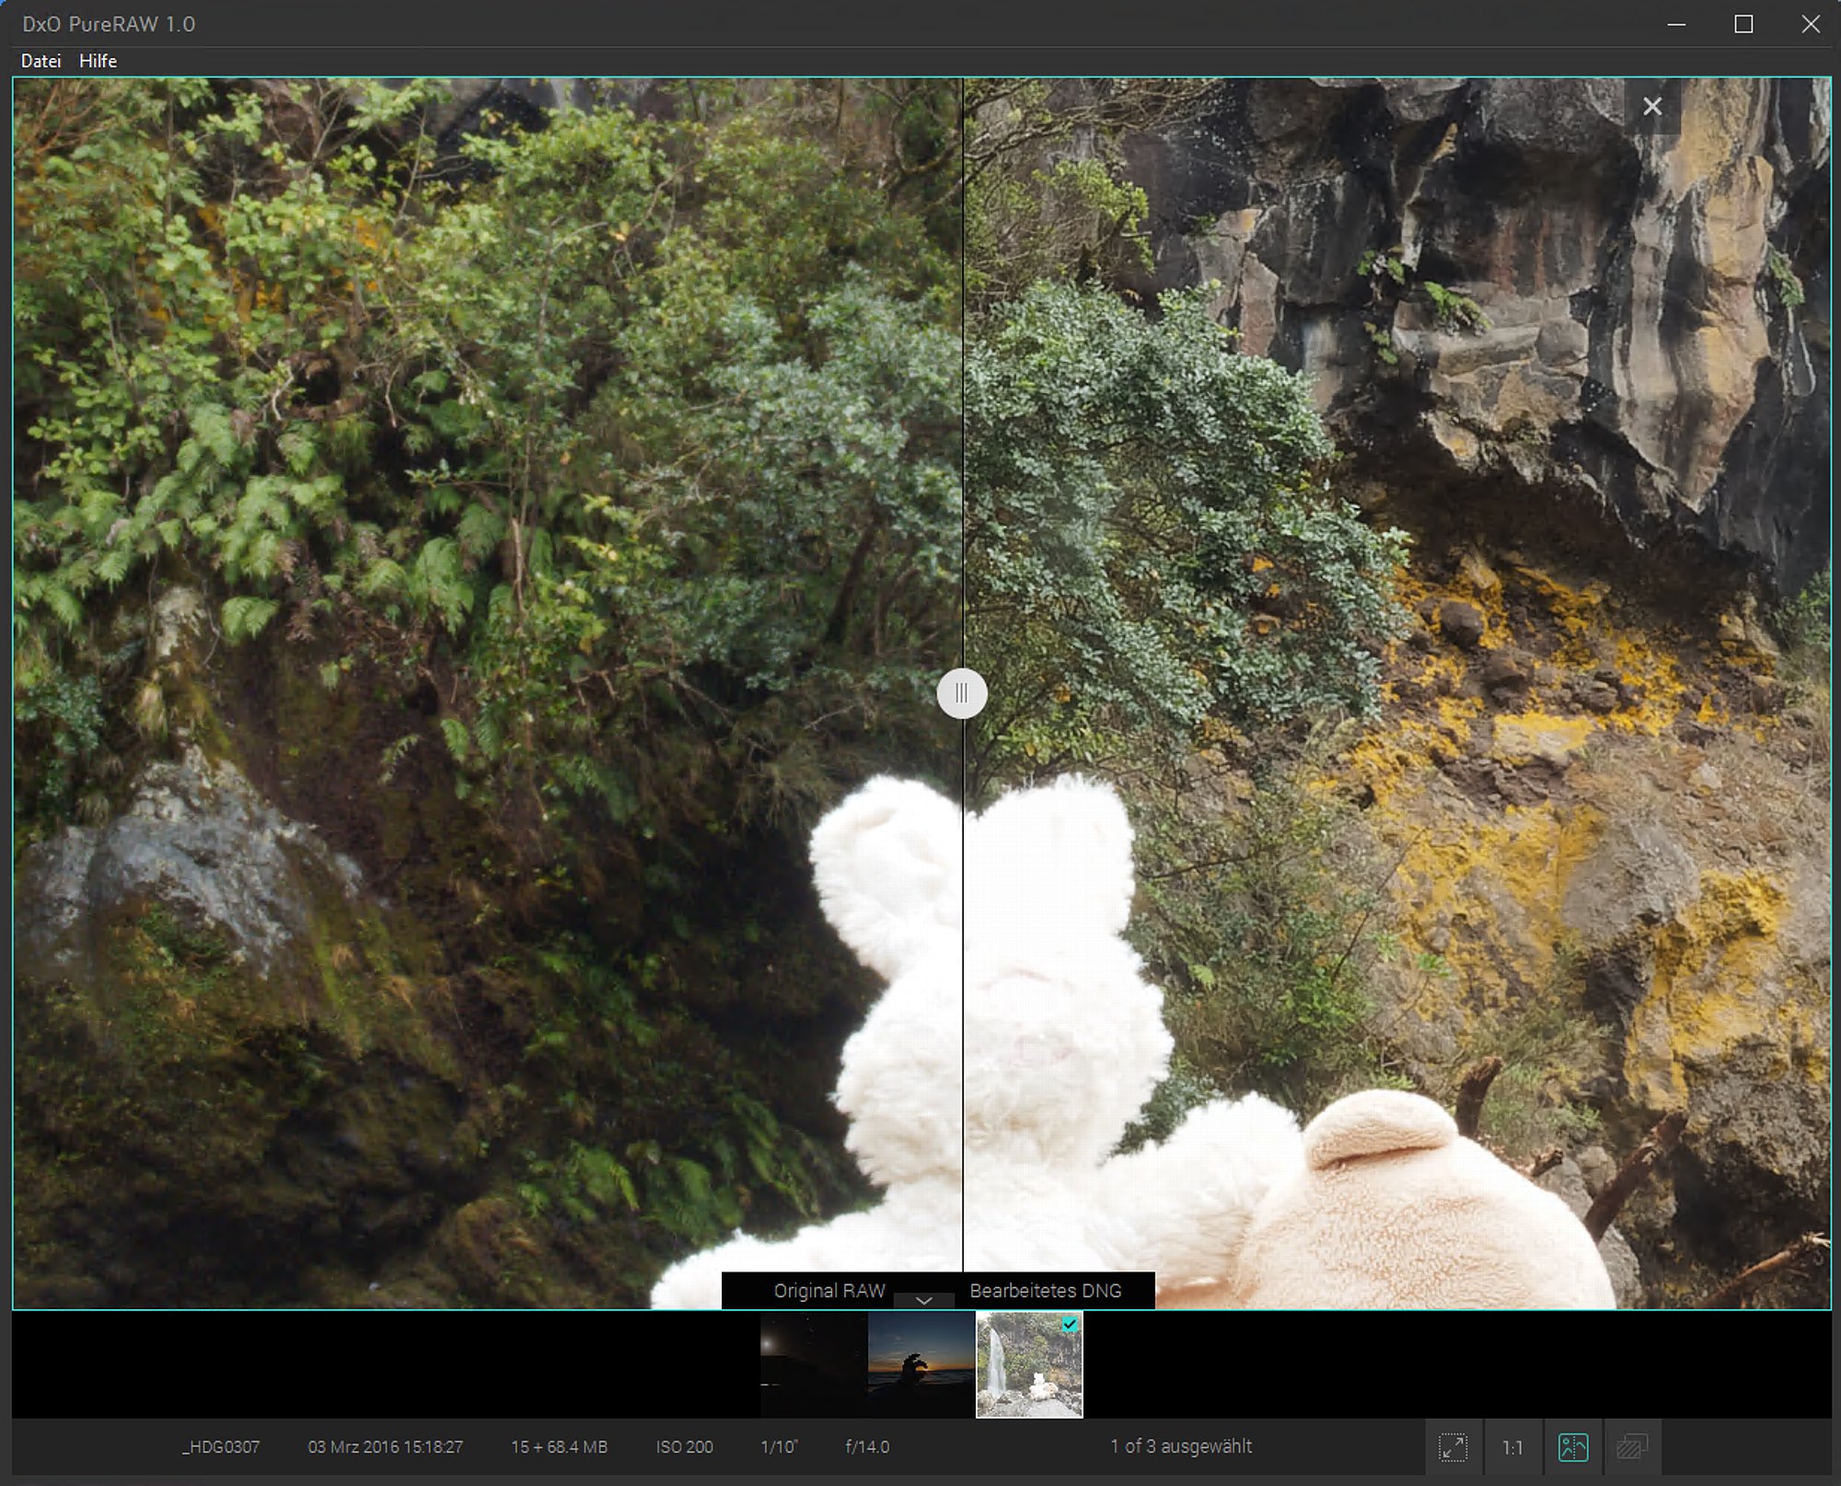This screenshot has height=1486, width=1841.
Task: Click the fit-to-screen zoom icon
Action: tap(1453, 1447)
